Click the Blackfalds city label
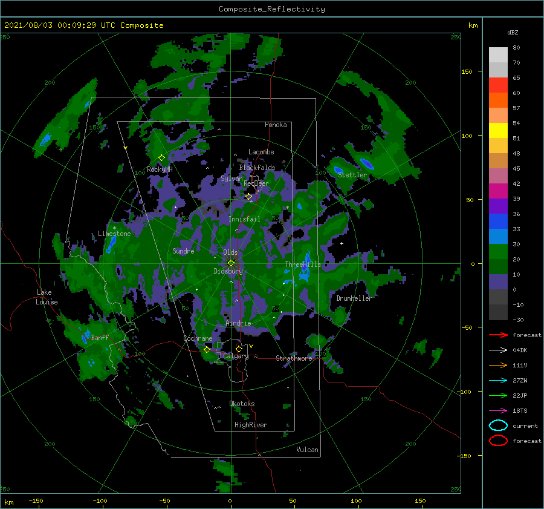 257,168
